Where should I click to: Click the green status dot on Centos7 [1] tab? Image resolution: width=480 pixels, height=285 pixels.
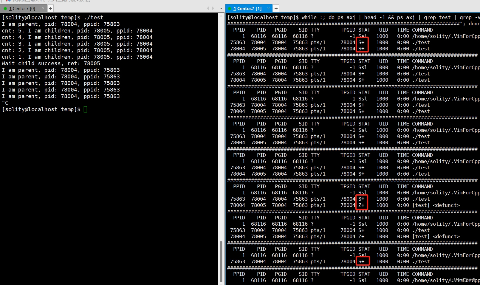(230, 9)
